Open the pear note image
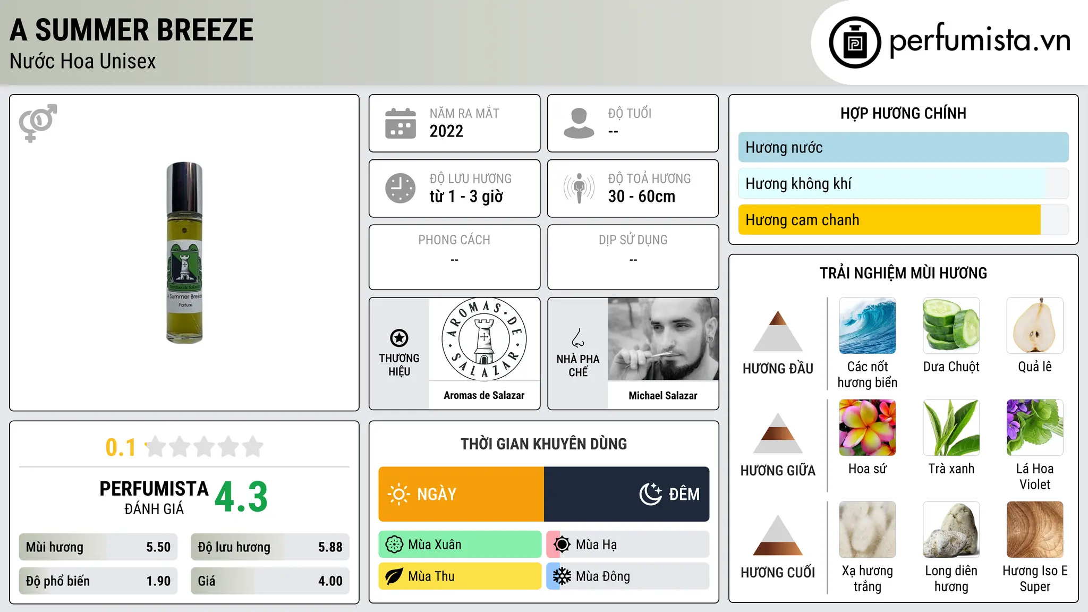Viewport: 1088px width, 612px height. click(x=1035, y=326)
